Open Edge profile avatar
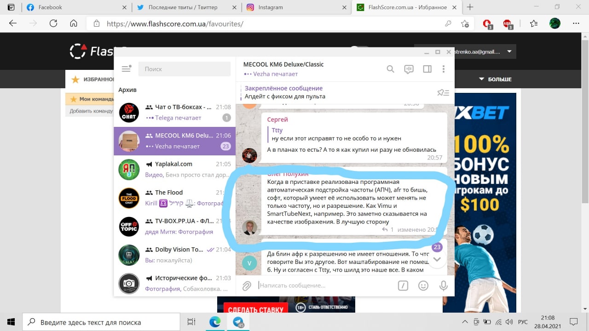 coord(555,23)
